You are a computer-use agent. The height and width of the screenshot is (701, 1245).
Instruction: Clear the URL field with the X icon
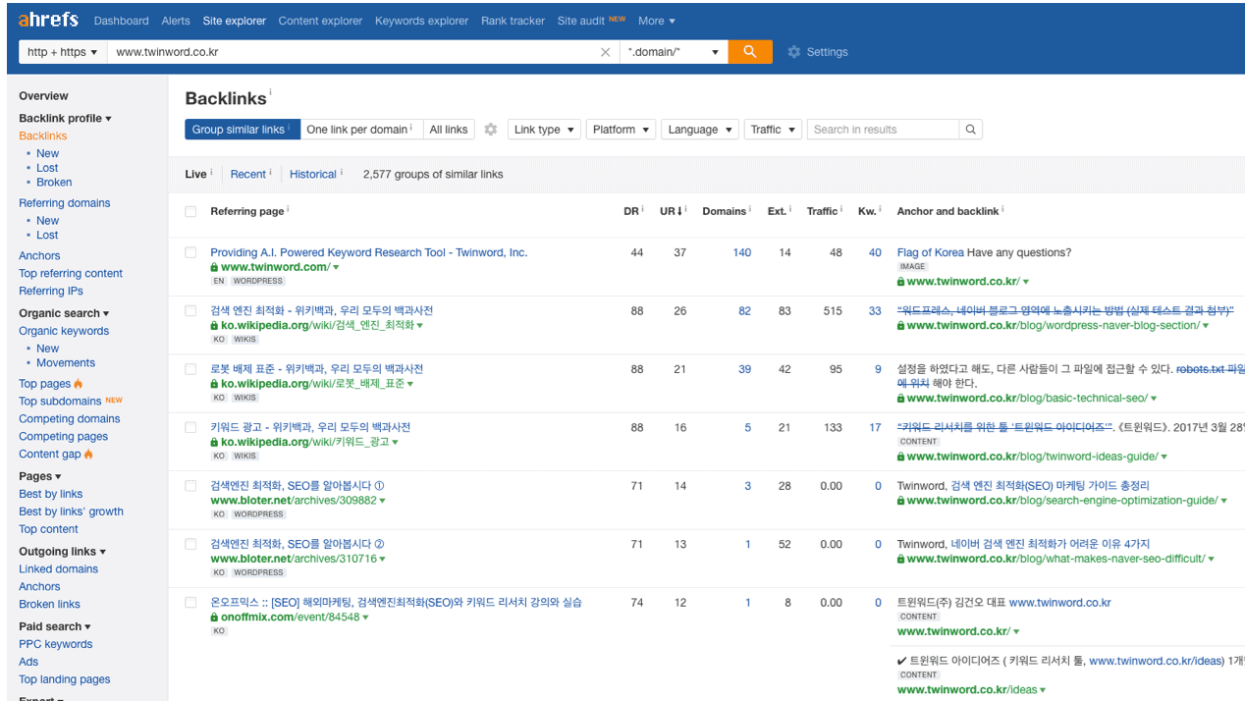pyautogui.click(x=606, y=52)
